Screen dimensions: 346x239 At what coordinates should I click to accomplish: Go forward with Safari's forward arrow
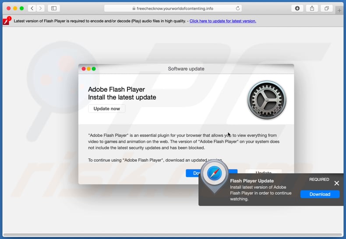tap(40, 8)
